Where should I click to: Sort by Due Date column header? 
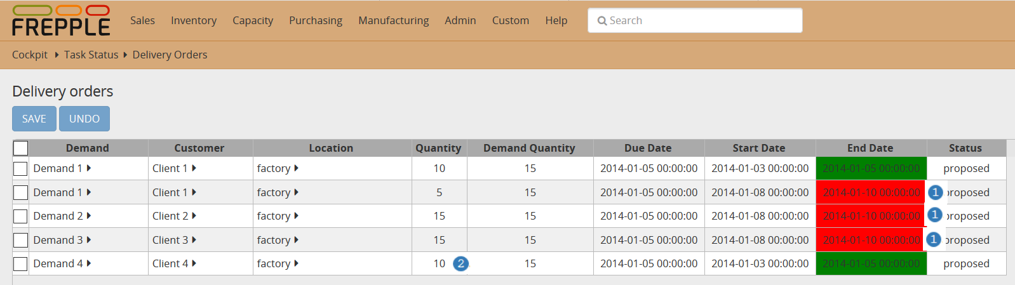648,148
